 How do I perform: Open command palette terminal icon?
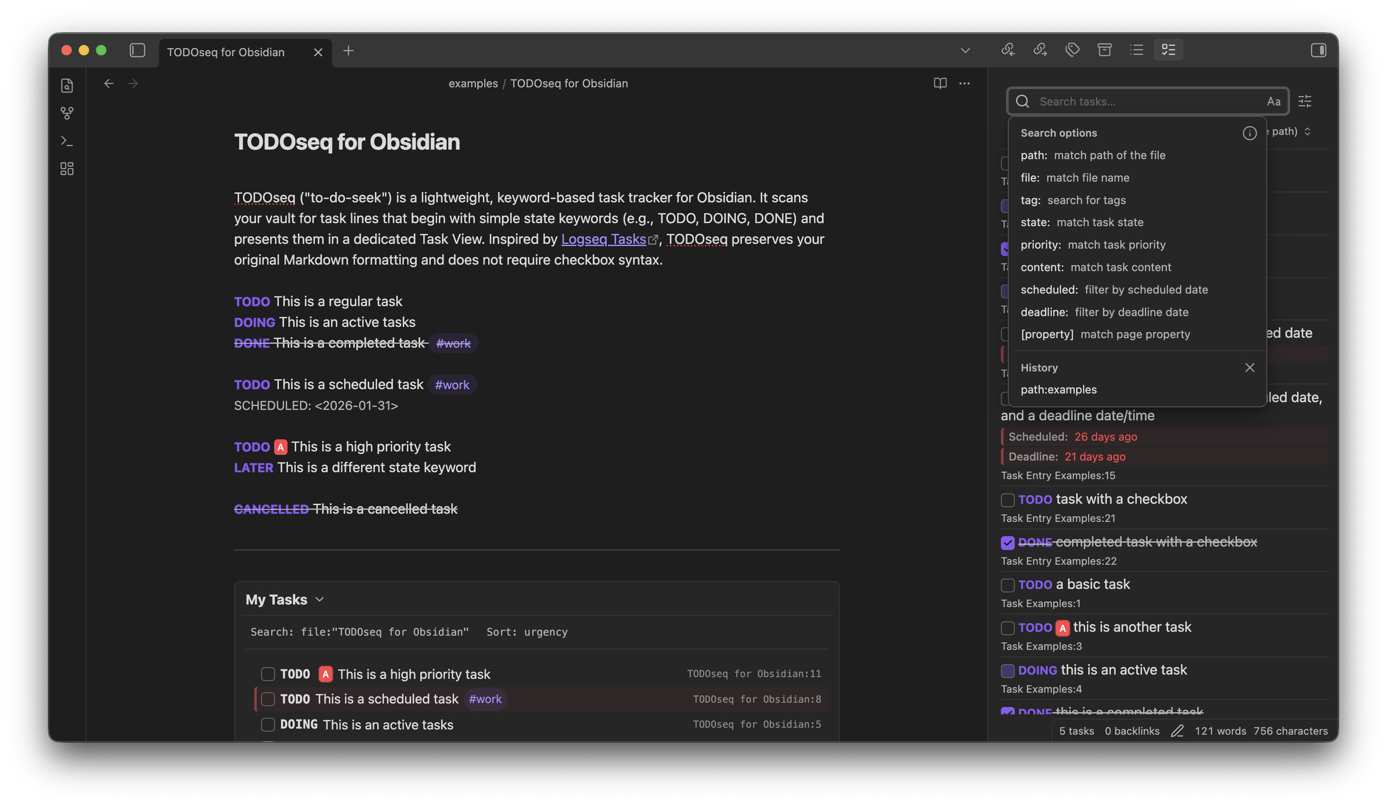[67, 141]
